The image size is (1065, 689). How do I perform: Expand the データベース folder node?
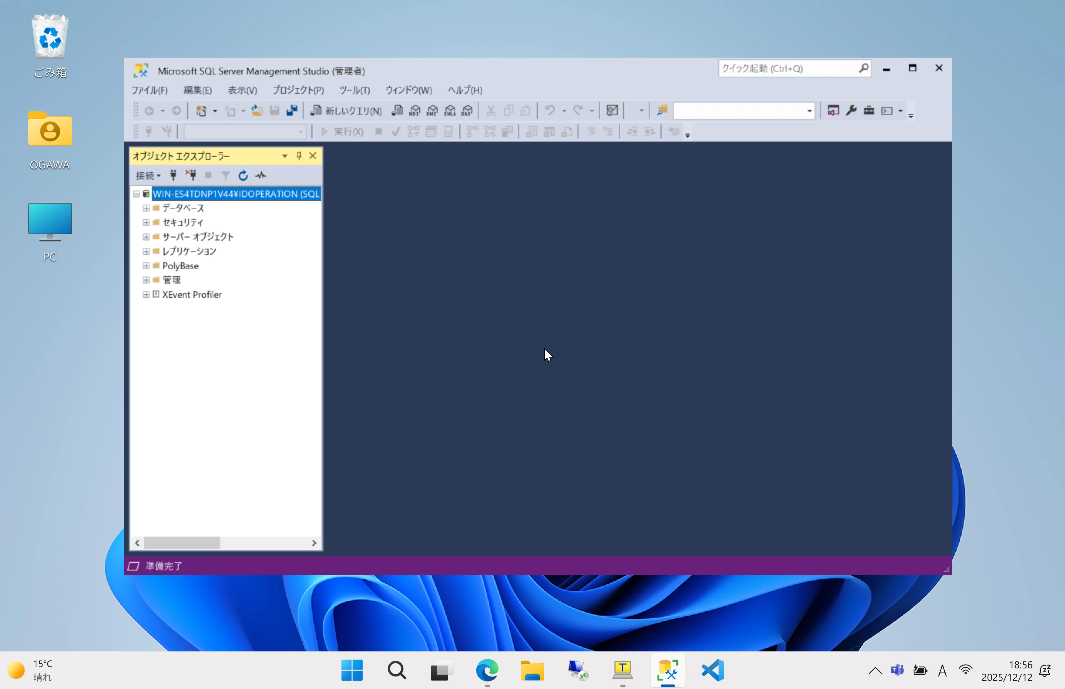pos(146,208)
